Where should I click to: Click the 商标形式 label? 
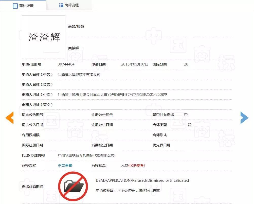159,135
